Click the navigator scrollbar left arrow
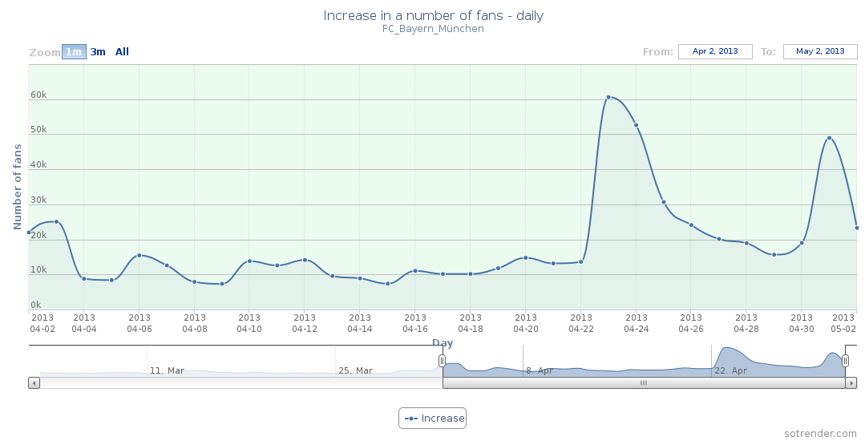The image size is (865, 441). pos(34,383)
